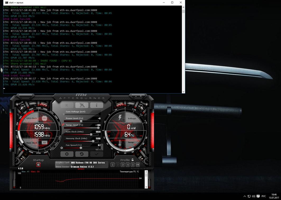Apply settings with the checkmark button
281x200 pixels.
coord(96,154)
